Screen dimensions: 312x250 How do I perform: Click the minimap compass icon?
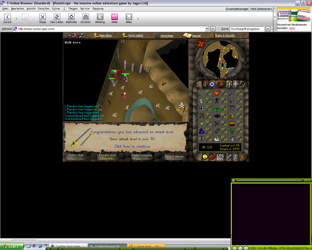click(x=200, y=44)
